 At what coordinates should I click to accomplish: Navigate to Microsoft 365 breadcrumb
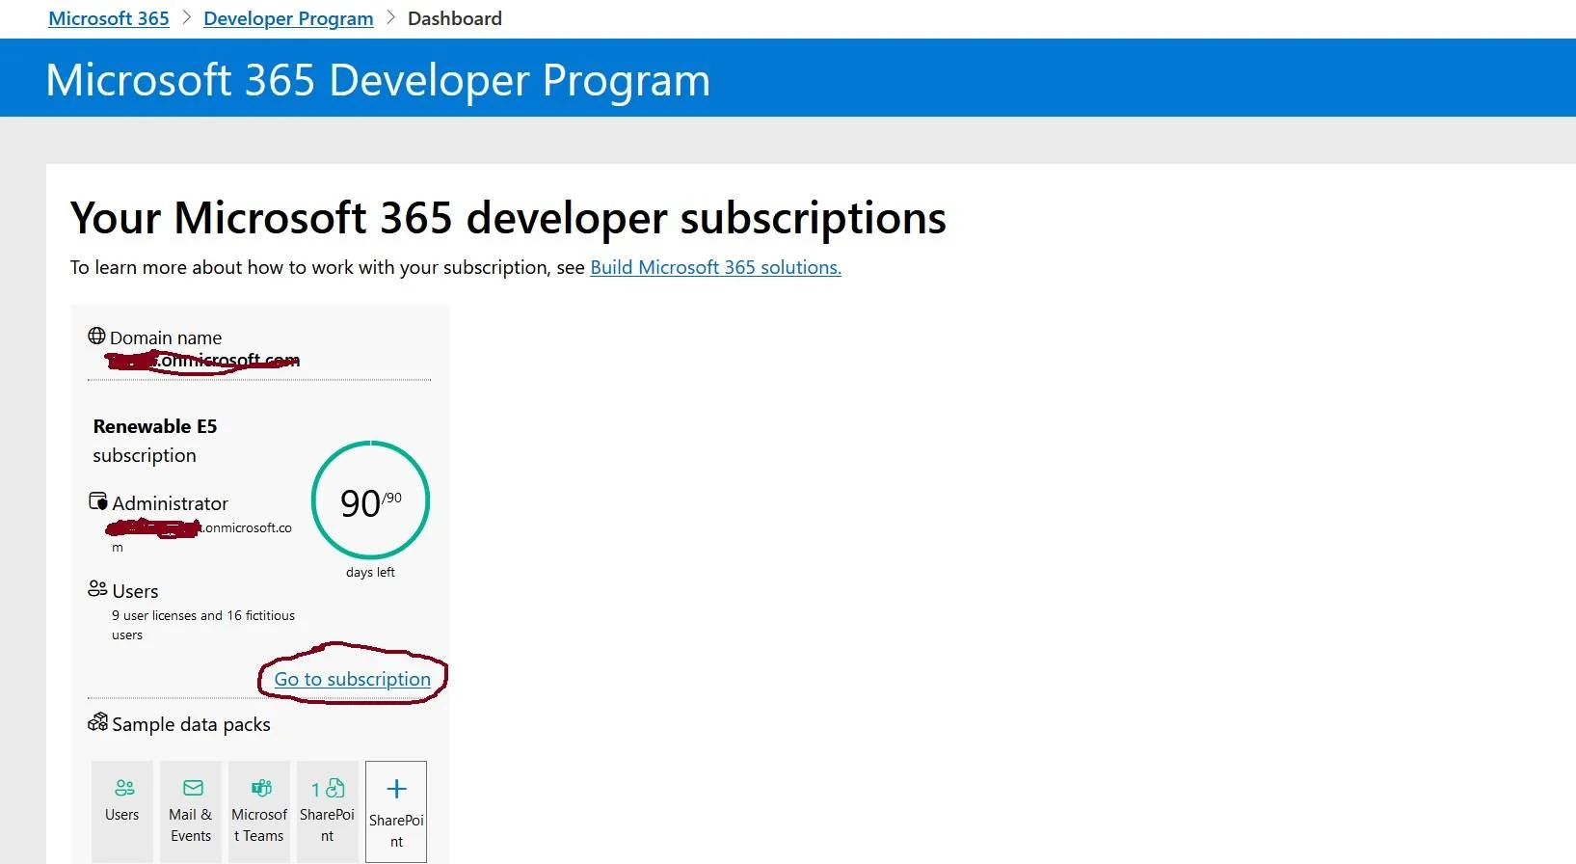tap(109, 18)
